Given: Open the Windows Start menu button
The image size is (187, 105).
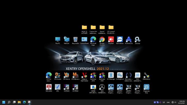Looking at the screenshot, I should [x=4, y=102].
